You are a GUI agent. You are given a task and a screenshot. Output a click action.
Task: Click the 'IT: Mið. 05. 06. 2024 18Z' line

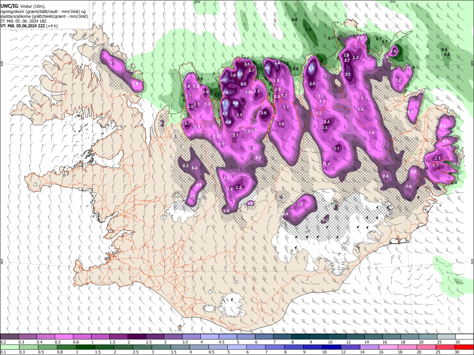[x=23, y=21]
